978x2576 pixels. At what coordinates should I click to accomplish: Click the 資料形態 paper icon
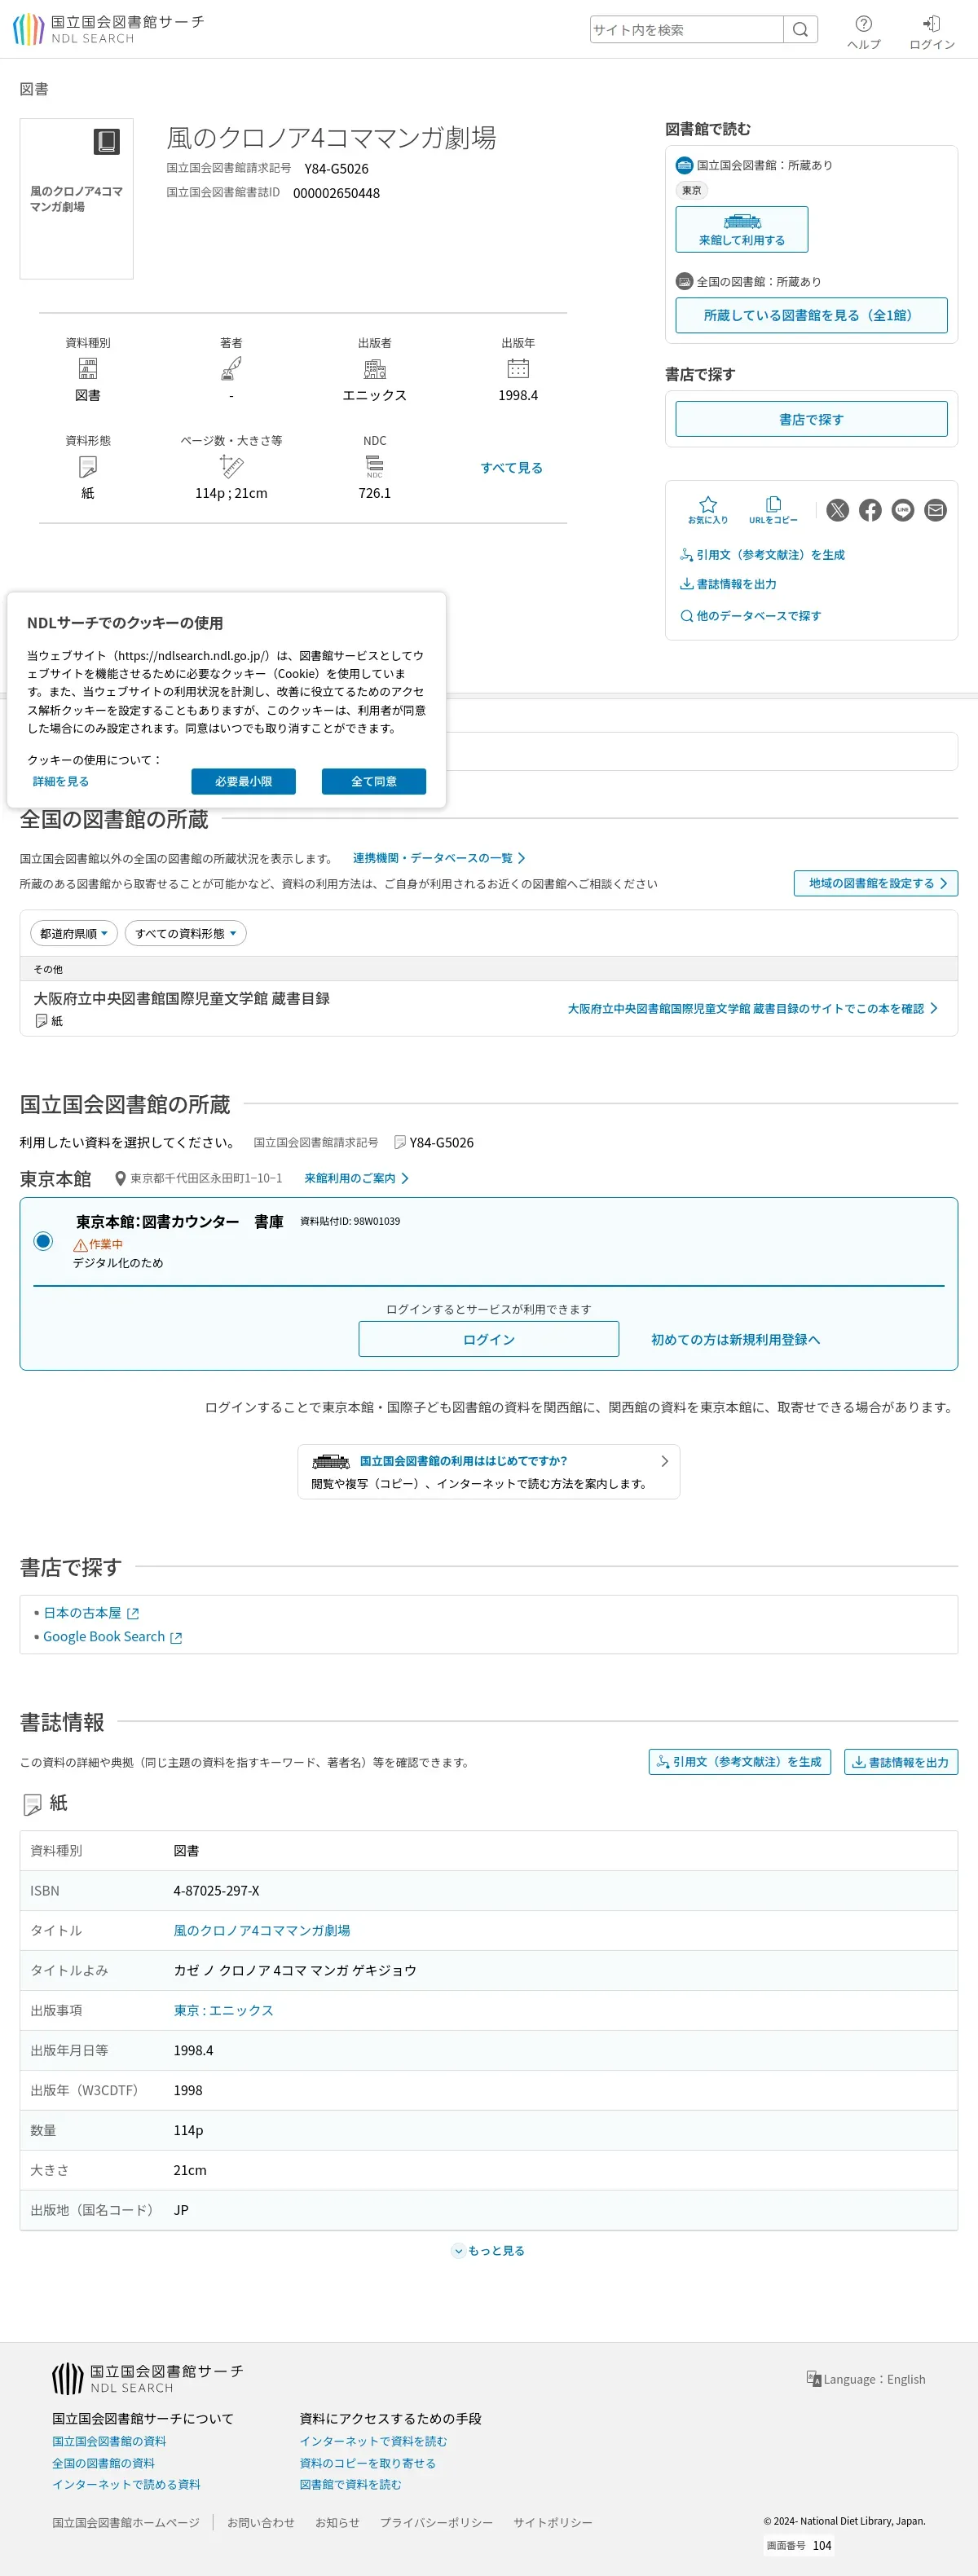tap(88, 467)
